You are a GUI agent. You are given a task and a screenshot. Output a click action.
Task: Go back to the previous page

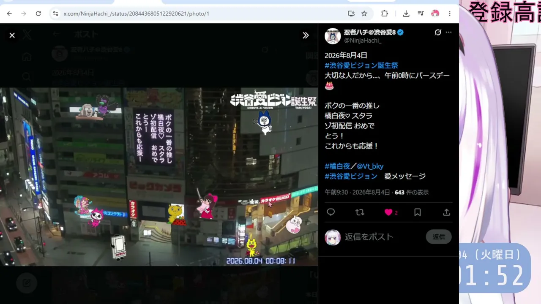point(9,14)
